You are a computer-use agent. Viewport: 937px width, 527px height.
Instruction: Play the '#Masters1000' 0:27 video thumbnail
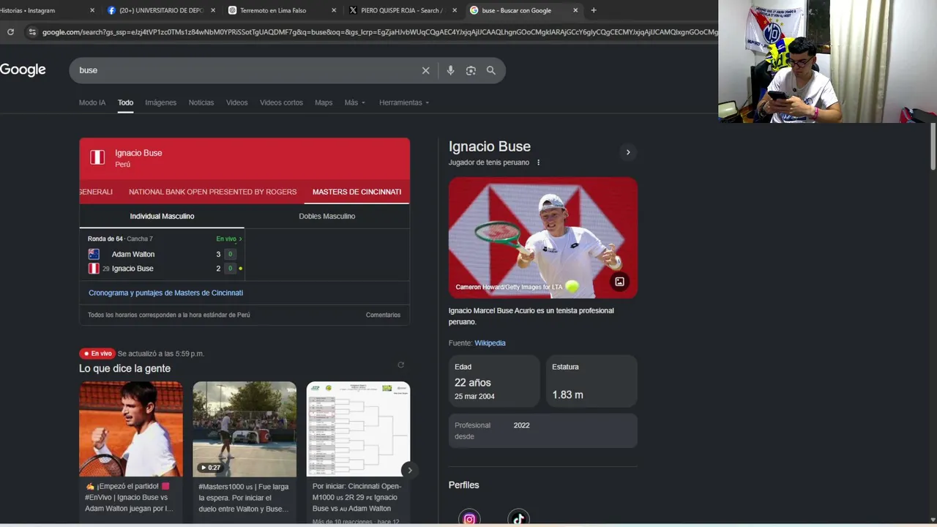tap(244, 429)
